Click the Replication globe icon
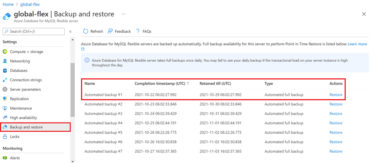The image size is (371, 163). (5, 99)
